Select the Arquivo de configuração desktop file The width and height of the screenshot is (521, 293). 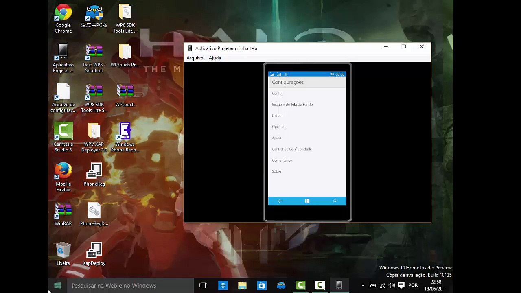(x=63, y=98)
